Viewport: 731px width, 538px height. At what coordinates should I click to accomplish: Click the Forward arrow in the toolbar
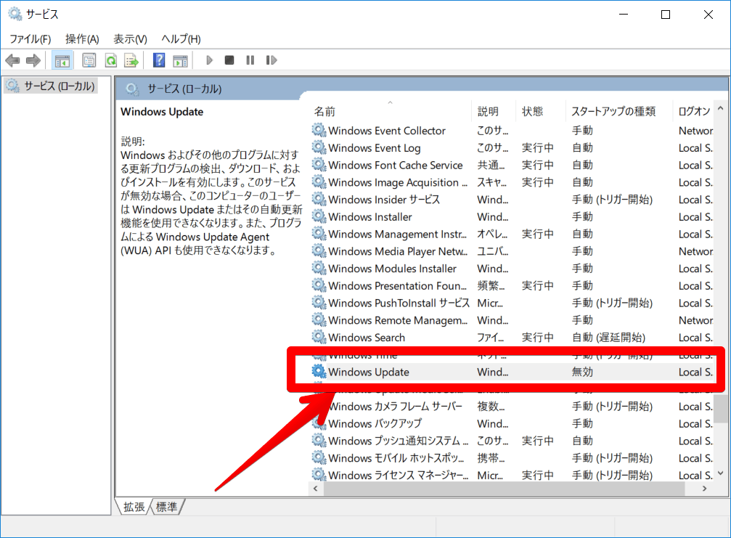click(x=33, y=60)
